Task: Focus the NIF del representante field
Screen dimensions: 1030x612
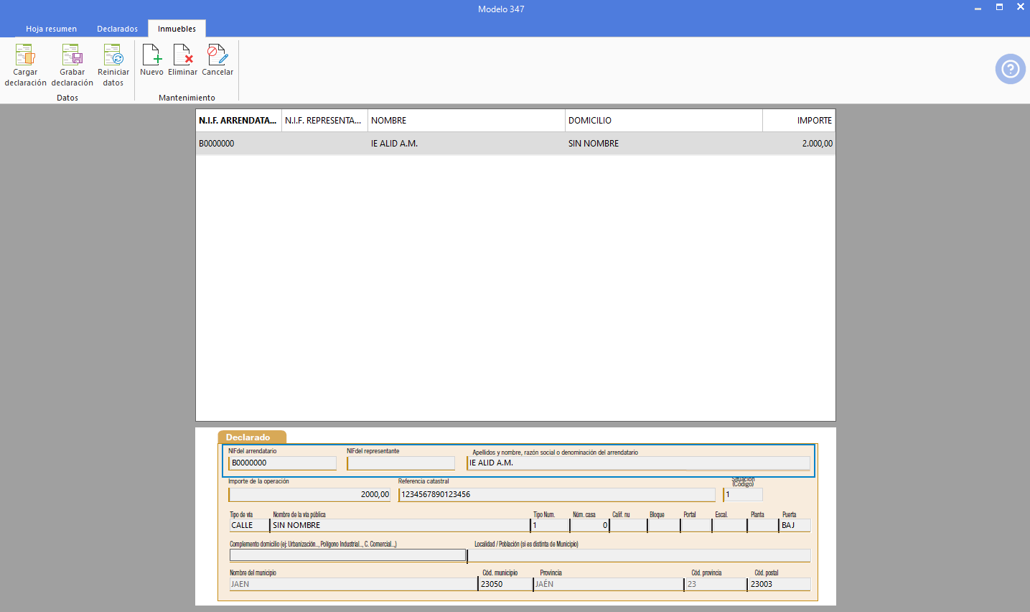Action: click(401, 463)
